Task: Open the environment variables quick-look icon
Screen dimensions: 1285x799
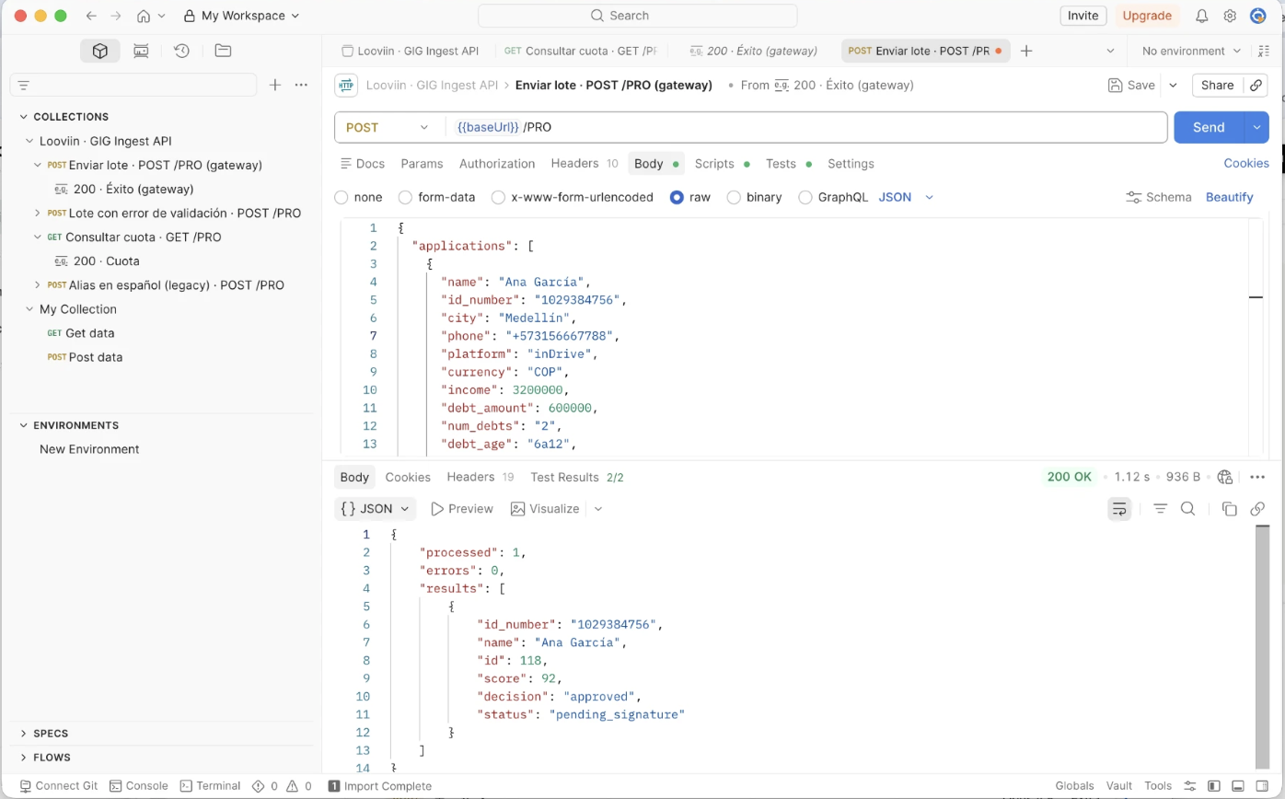Action: point(1263,51)
